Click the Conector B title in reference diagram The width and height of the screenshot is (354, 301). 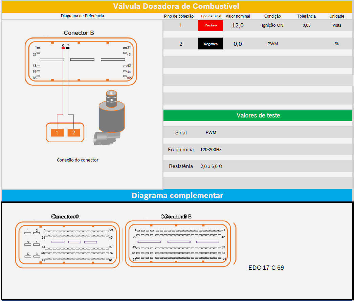click(x=79, y=33)
